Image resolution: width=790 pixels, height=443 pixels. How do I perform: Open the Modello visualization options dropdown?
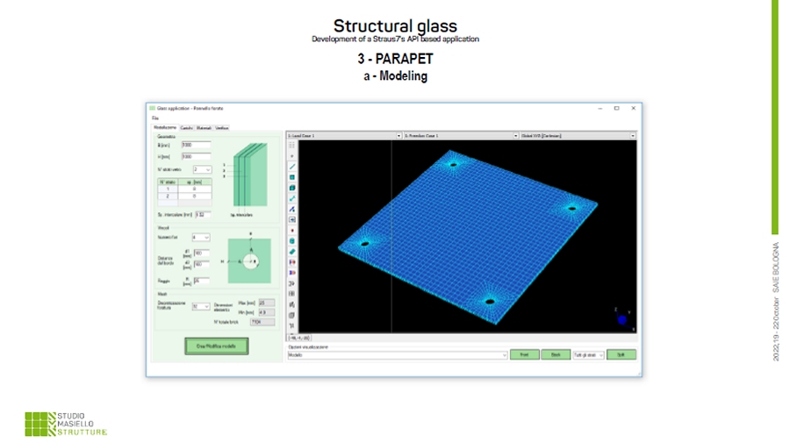tap(504, 355)
